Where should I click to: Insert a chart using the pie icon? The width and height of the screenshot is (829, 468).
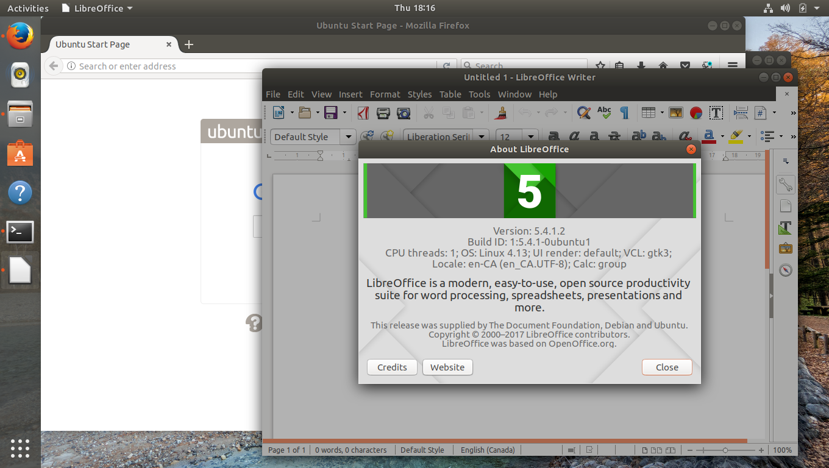696,113
